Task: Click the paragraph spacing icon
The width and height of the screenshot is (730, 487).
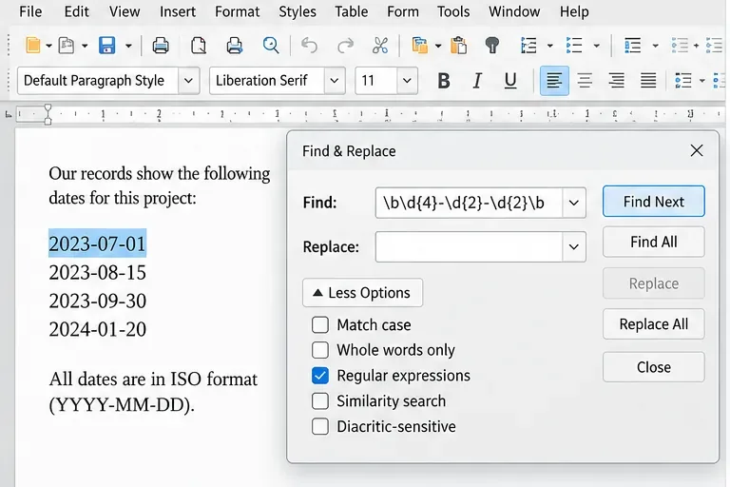Action: coord(632,46)
